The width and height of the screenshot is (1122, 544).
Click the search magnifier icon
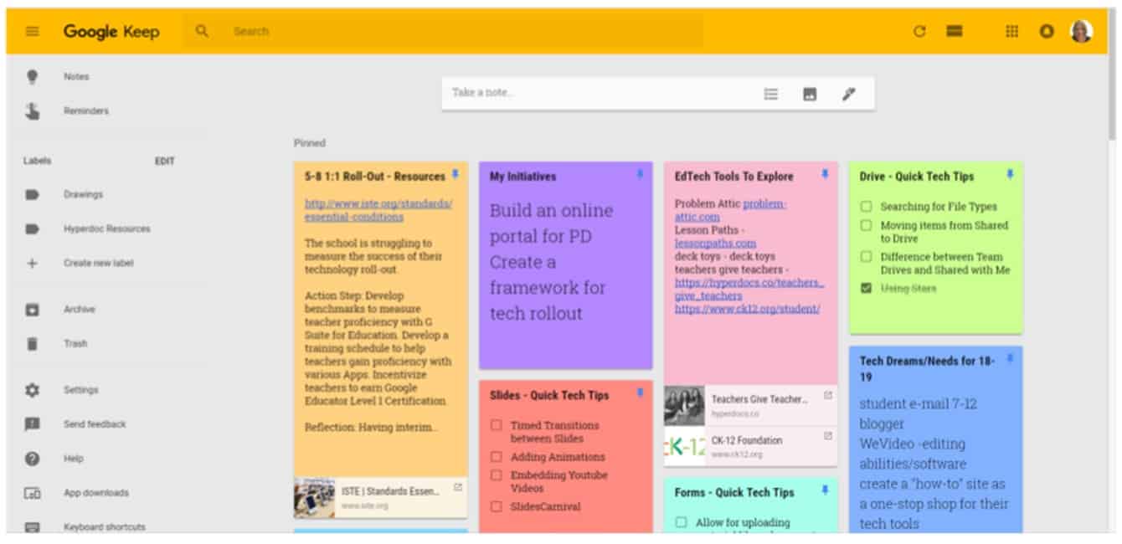click(x=201, y=32)
